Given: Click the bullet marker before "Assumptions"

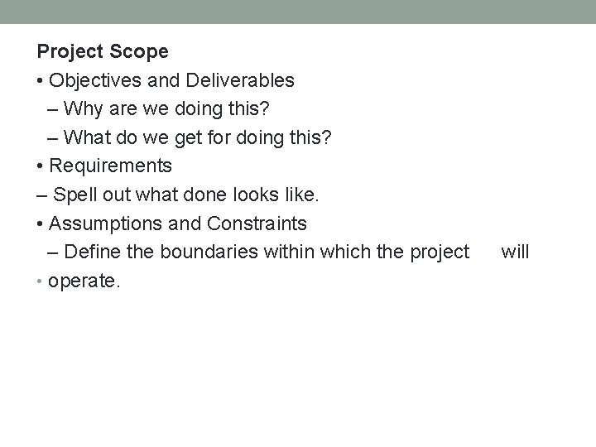Looking at the screenshot, I should click(41, 224).
